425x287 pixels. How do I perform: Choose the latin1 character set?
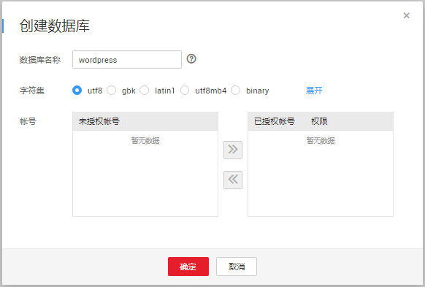tap(144, 91)
